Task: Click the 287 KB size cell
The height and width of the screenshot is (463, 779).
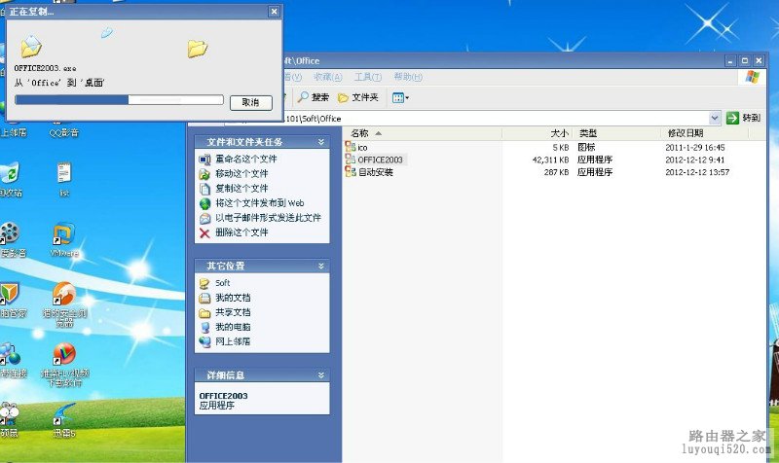Action: pos(556,172)
